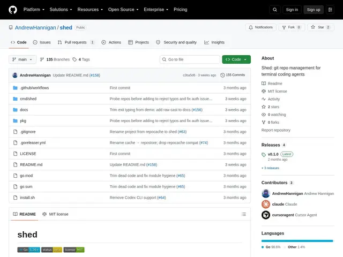
Task: Click the scale icon beside MIT license in About
Action: (264, 91)
